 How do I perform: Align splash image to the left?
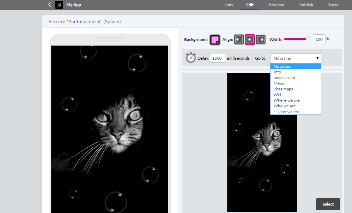click(x=239, y=40)
